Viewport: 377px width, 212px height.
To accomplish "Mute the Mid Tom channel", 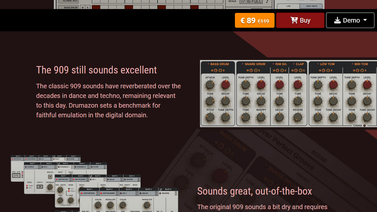I will (357, 71).
